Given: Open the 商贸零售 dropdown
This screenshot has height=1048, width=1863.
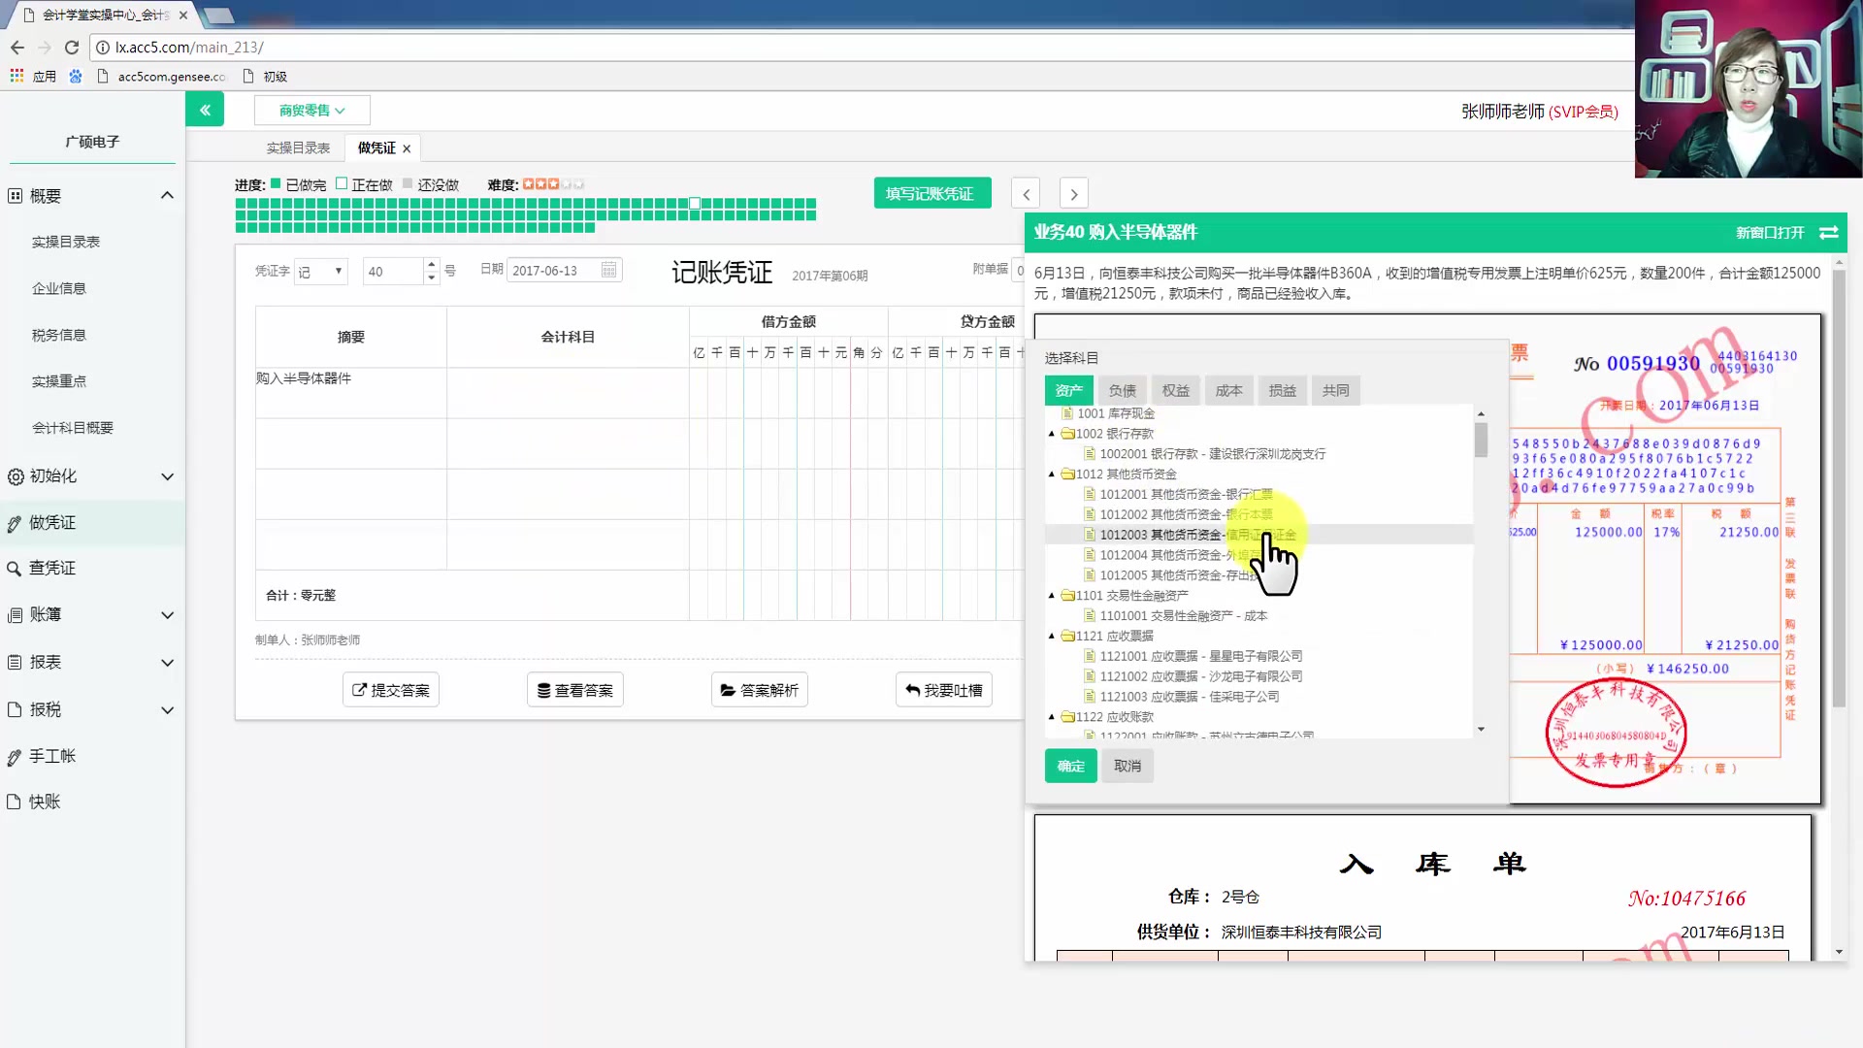Looking at the screenshot, I should pyautogui.click(x=311, y=111).
